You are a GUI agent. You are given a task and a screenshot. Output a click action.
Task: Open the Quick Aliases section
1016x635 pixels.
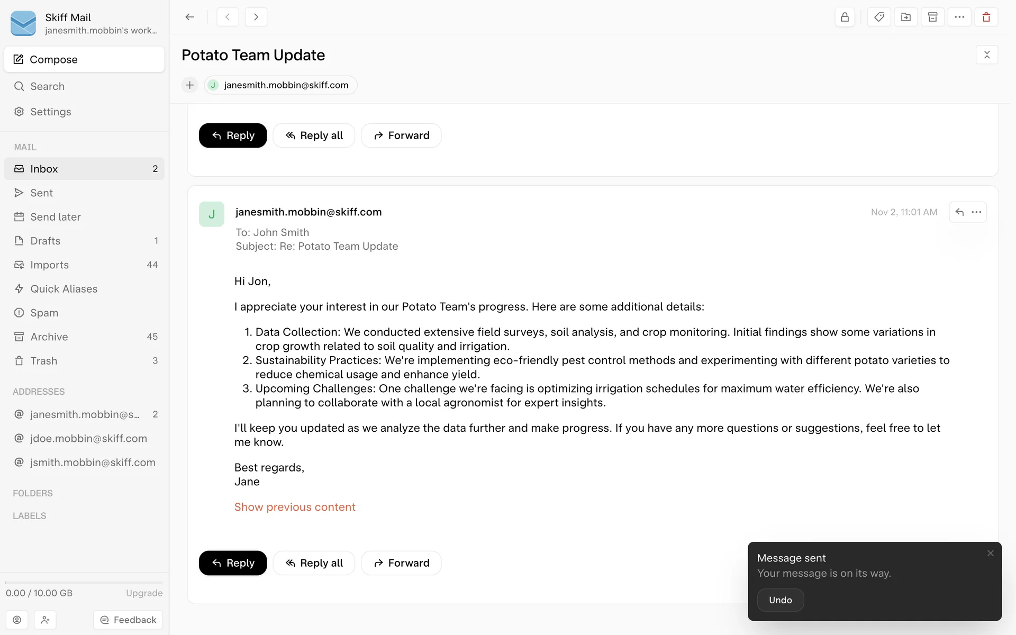tap(63, 289)
